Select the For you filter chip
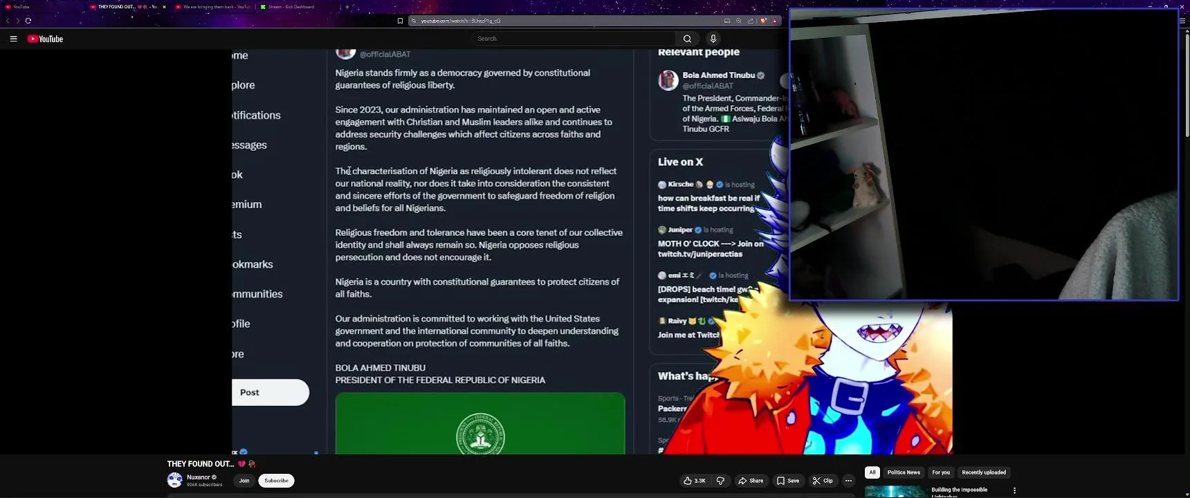The height and width of the screenshot is (498, 1190). click(x=941, y=472)
